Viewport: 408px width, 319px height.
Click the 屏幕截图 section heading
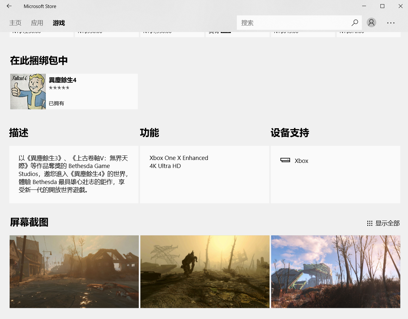29,222
